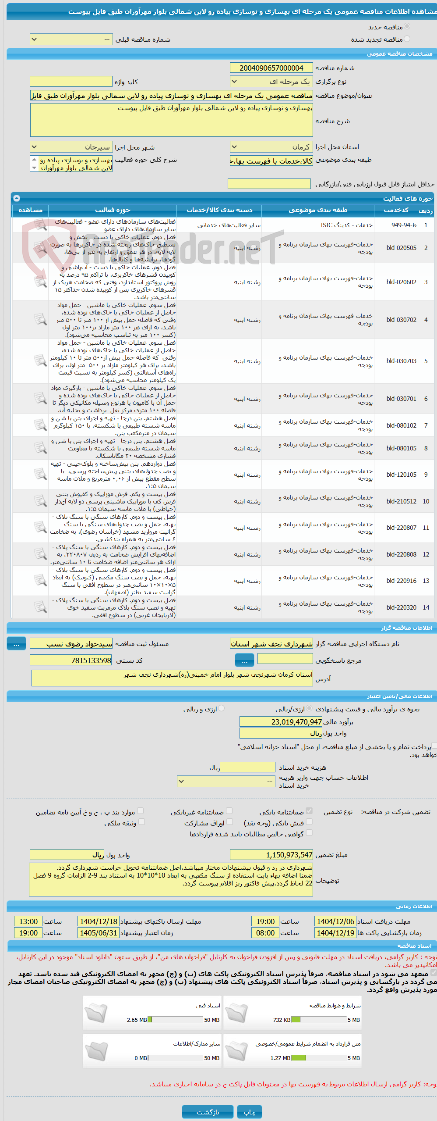The width and height of the screenshot is (437, 1121).
Task: Click متن قرارداد size progress bar
Action: click(x=319, y=1057)
